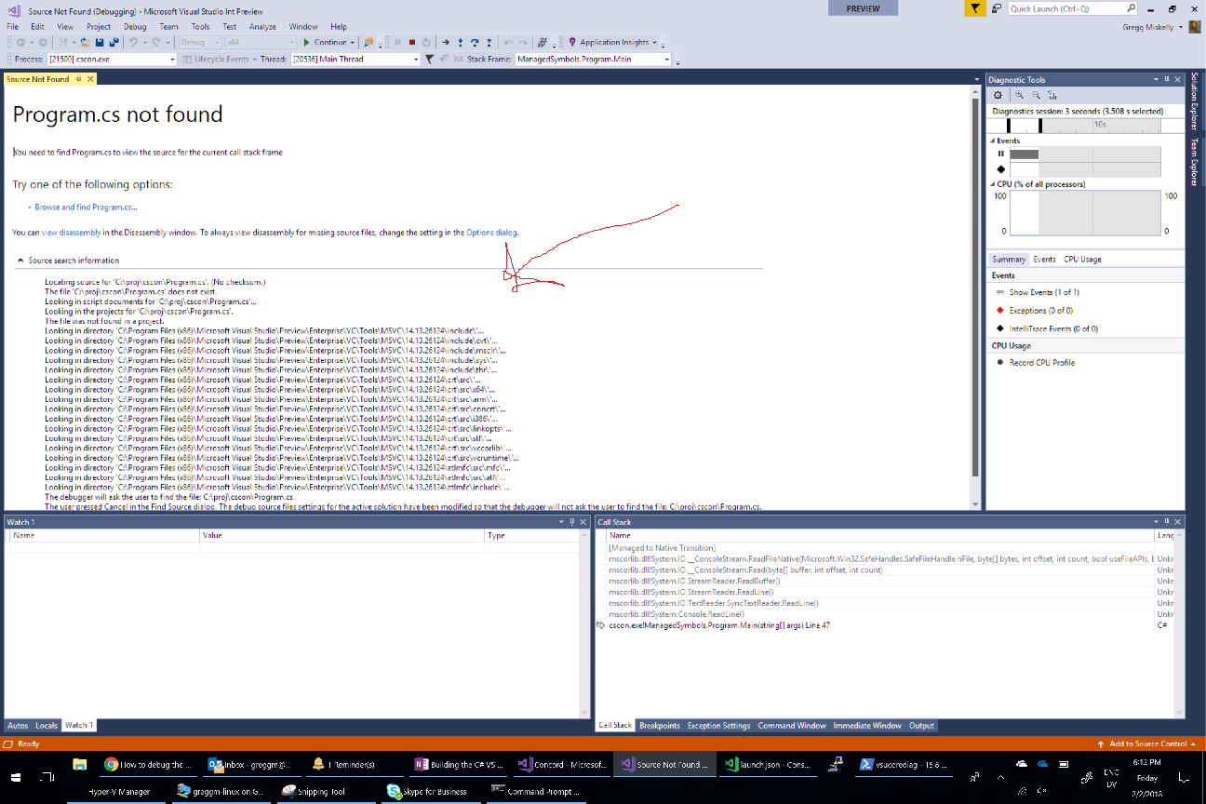
Task: Click the Options dialog link
Action: click(x=491, y=232)
